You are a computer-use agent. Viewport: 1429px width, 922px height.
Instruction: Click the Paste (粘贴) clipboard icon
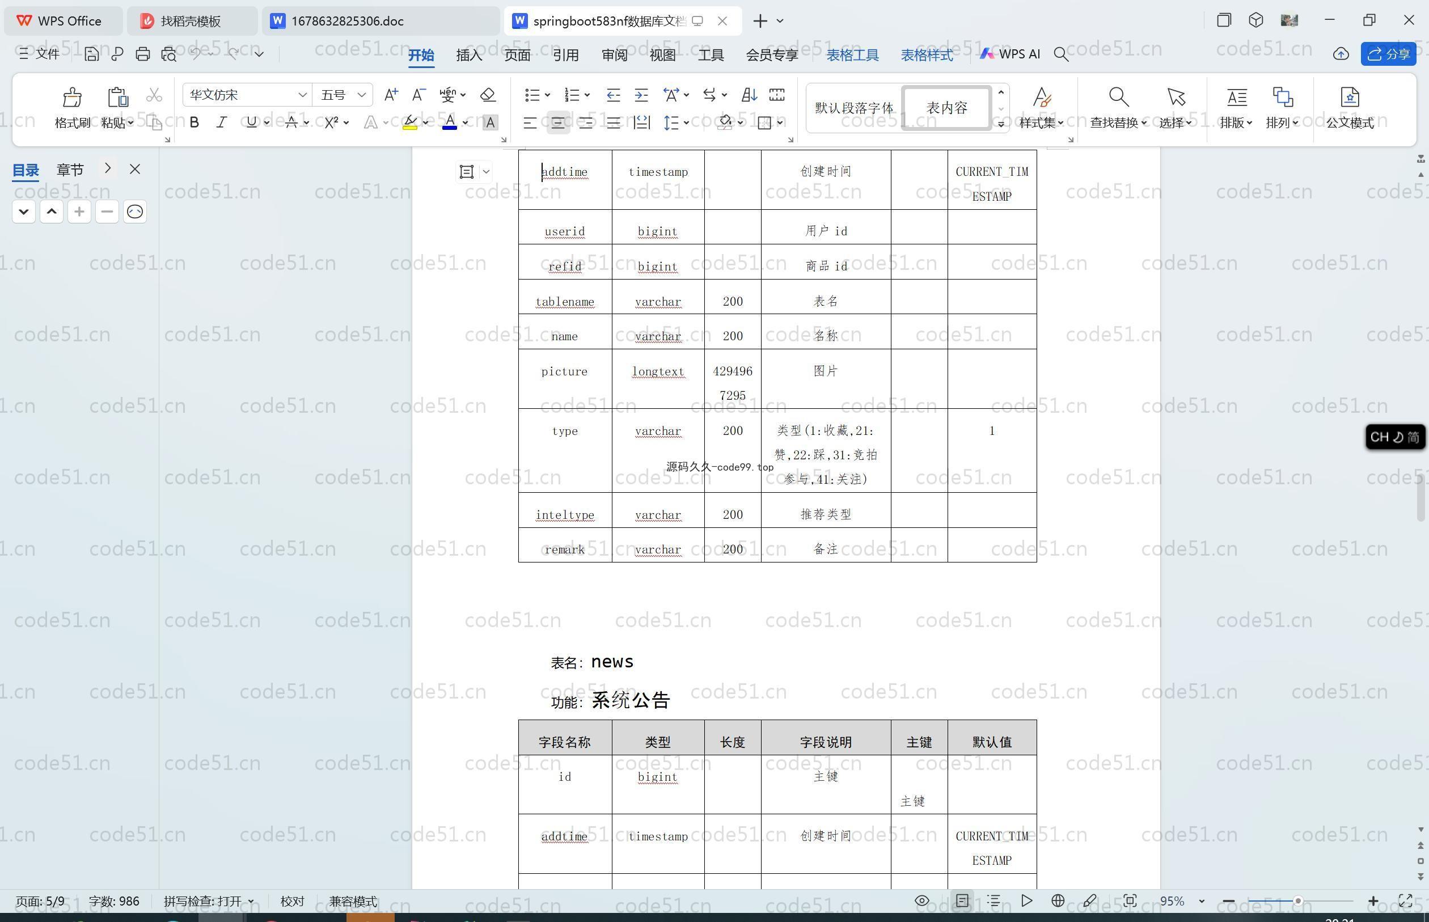point(117,96)
